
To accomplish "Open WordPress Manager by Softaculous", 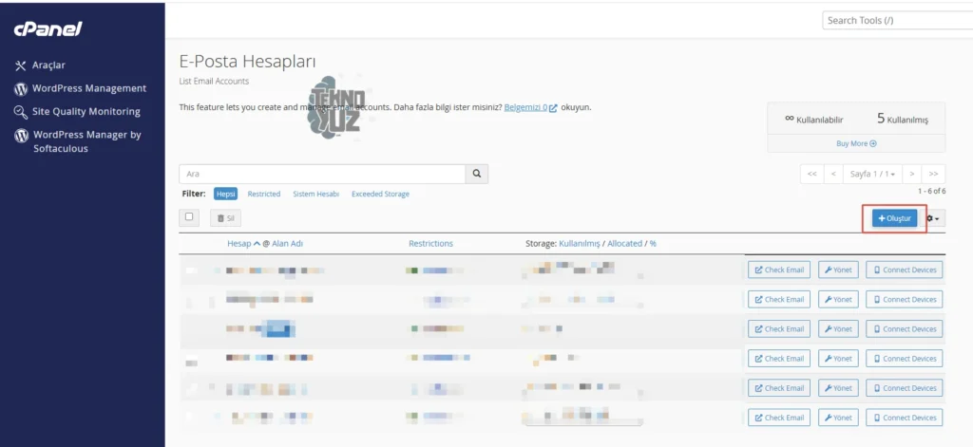I will click(x=78, y=141).
